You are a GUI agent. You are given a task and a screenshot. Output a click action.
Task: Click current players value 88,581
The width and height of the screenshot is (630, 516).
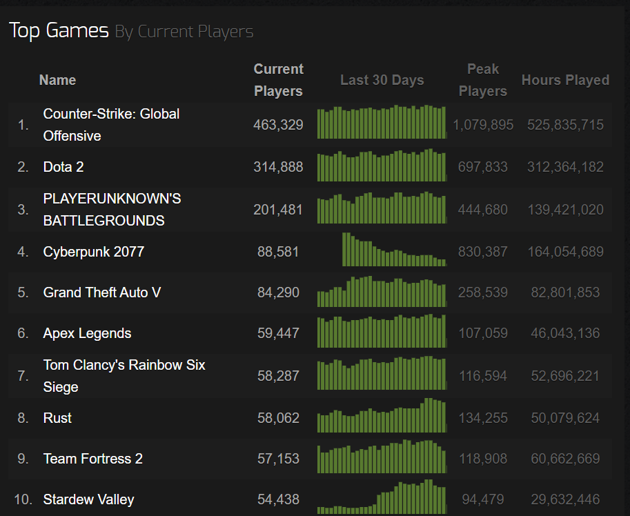pyautogui.click(x=278, y=252)
